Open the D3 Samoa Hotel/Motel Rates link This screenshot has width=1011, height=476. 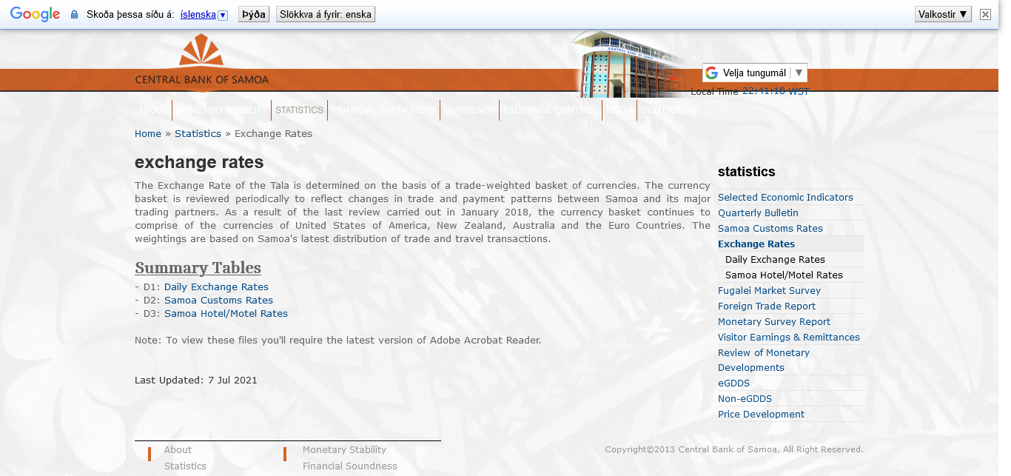[226, 314]
